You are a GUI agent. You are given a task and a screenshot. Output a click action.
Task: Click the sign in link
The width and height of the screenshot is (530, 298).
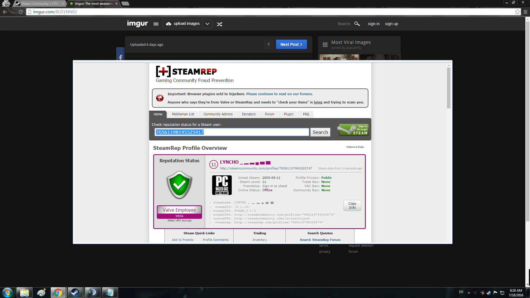[373, 24]
